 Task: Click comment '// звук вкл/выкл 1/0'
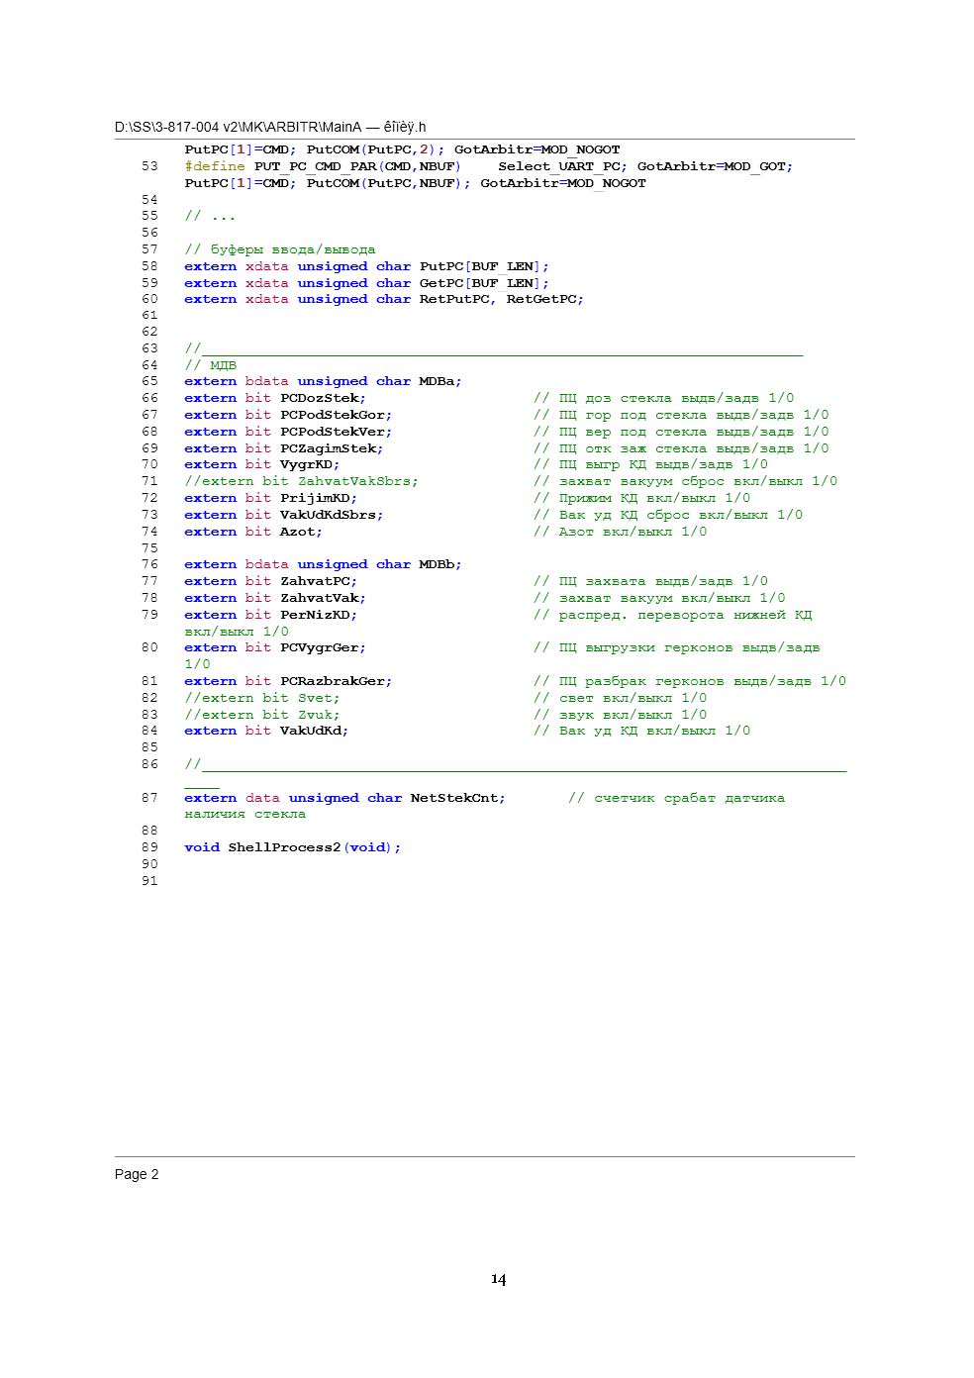point(620,715)
